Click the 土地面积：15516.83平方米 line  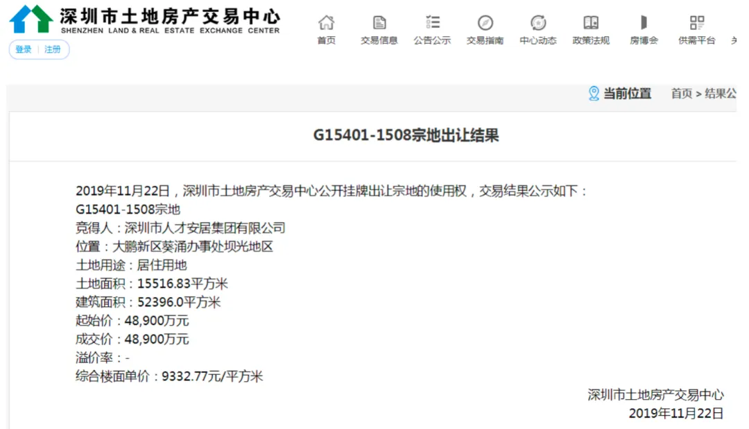152,284
